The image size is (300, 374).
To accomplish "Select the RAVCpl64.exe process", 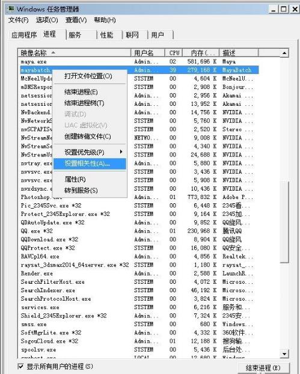I will tap(138, 256).
